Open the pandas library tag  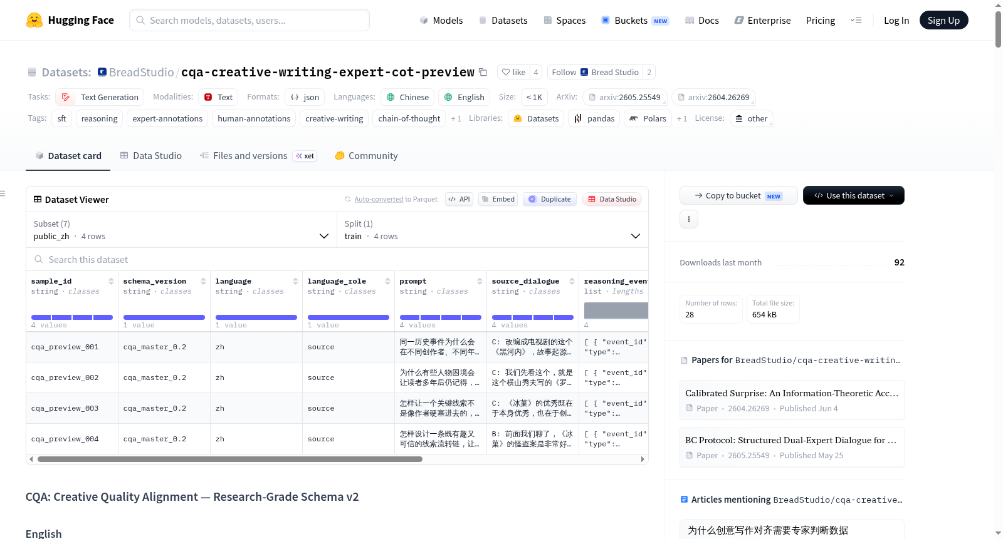point(594,118)
